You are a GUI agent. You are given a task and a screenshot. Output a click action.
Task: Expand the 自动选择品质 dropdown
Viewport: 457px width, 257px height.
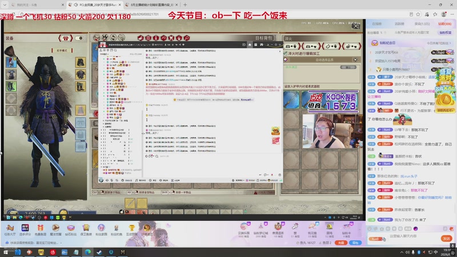click(x=355, y=60)
